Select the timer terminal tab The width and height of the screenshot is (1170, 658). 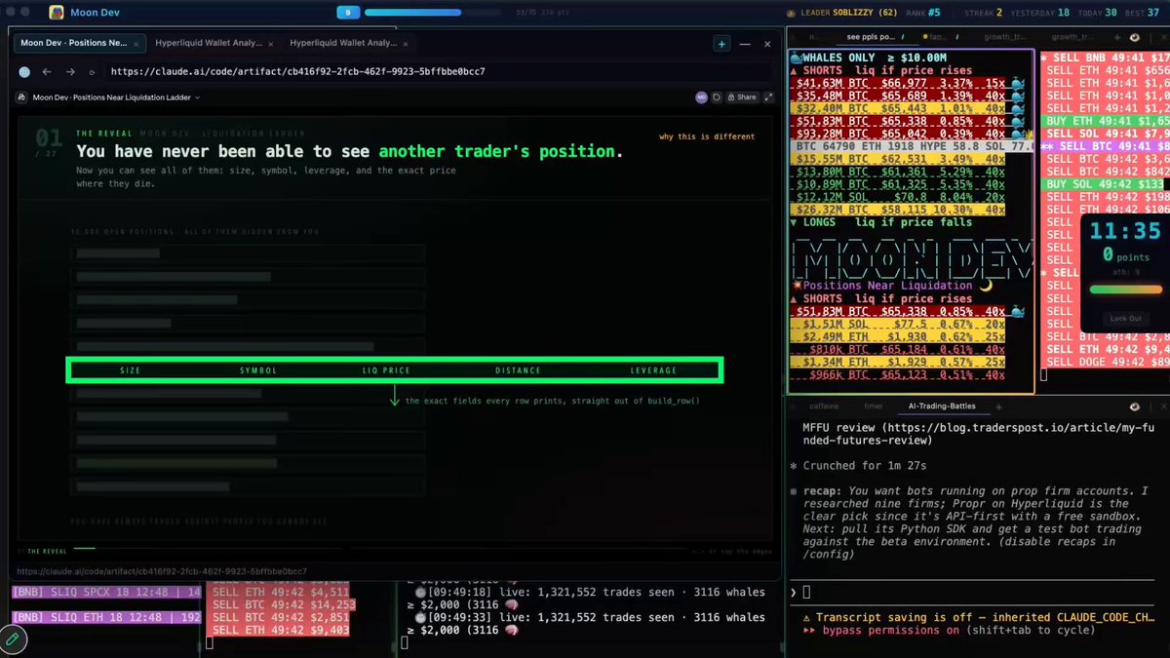pos(874,406)
